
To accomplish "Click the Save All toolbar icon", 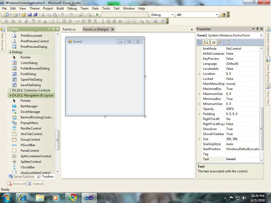I will pyautogui.click(x=35, y=15).
